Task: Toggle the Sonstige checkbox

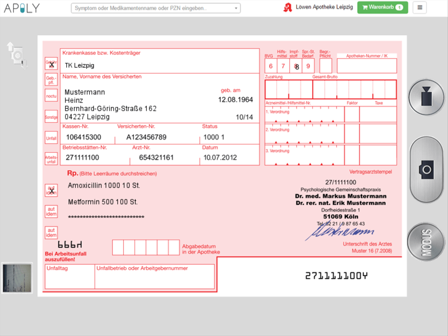Action: 51,117
